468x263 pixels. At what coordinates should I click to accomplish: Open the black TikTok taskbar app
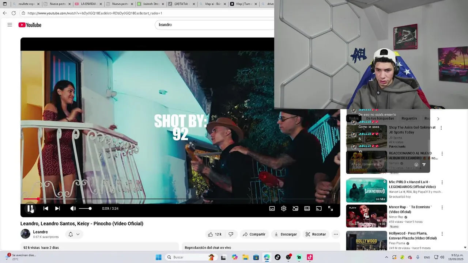click(x=278, y=257)
